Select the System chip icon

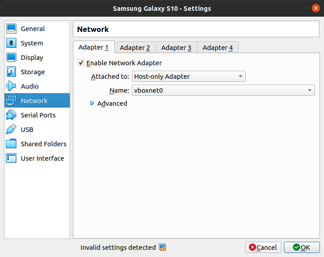point(11,43)
